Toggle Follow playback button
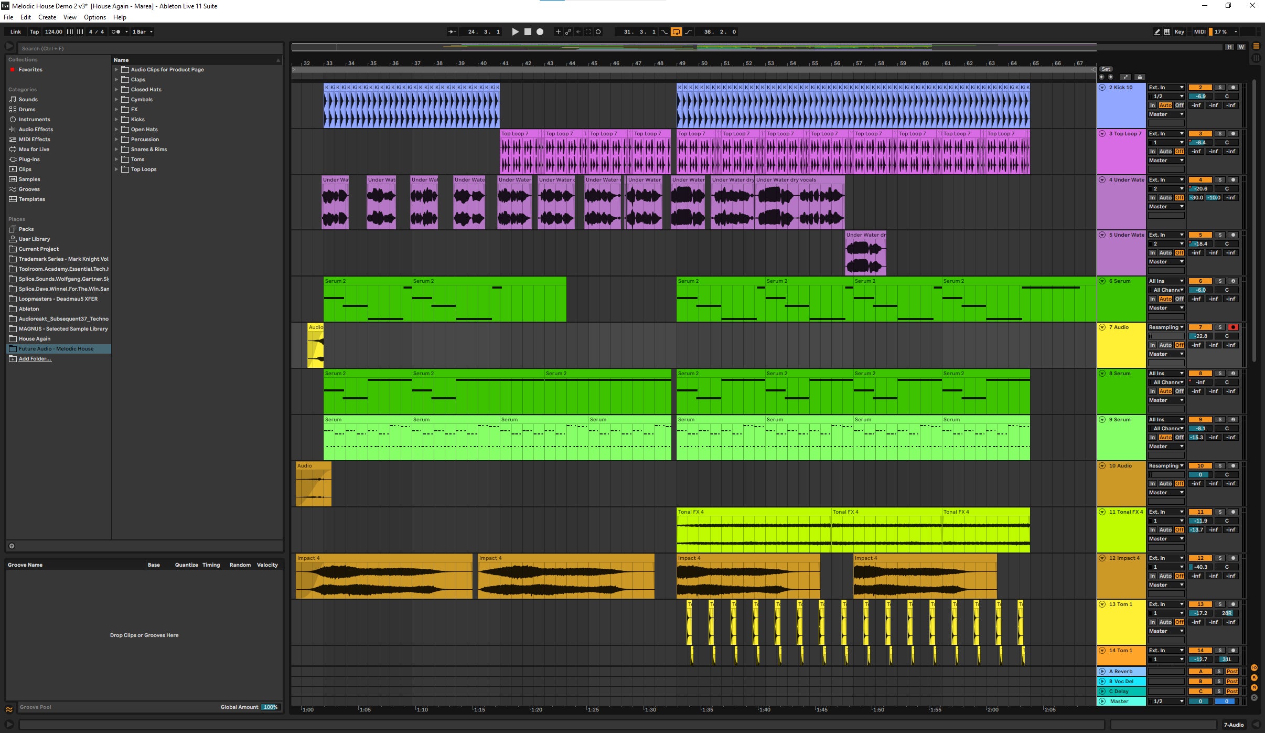The height and width of the screenshot is (733, 1265). coord(452,32)
